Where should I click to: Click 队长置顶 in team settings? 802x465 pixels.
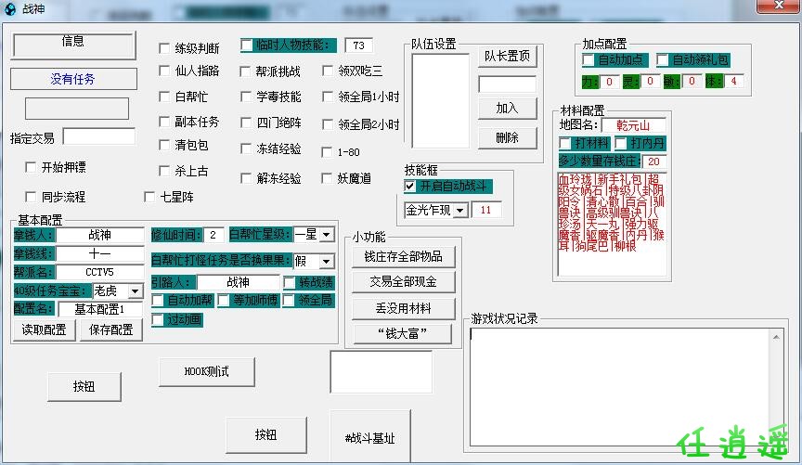[508, 56]
